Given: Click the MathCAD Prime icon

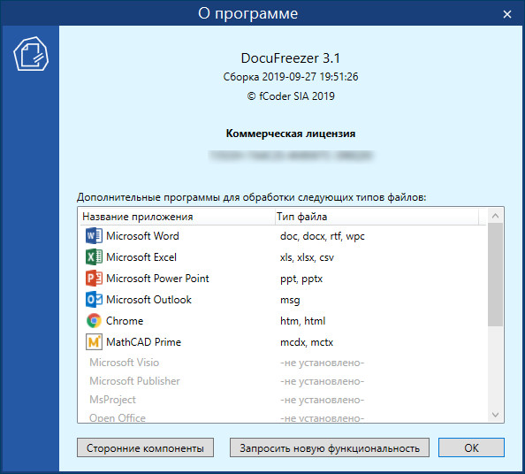Looking at the screenshot, I should coord(94,341).
